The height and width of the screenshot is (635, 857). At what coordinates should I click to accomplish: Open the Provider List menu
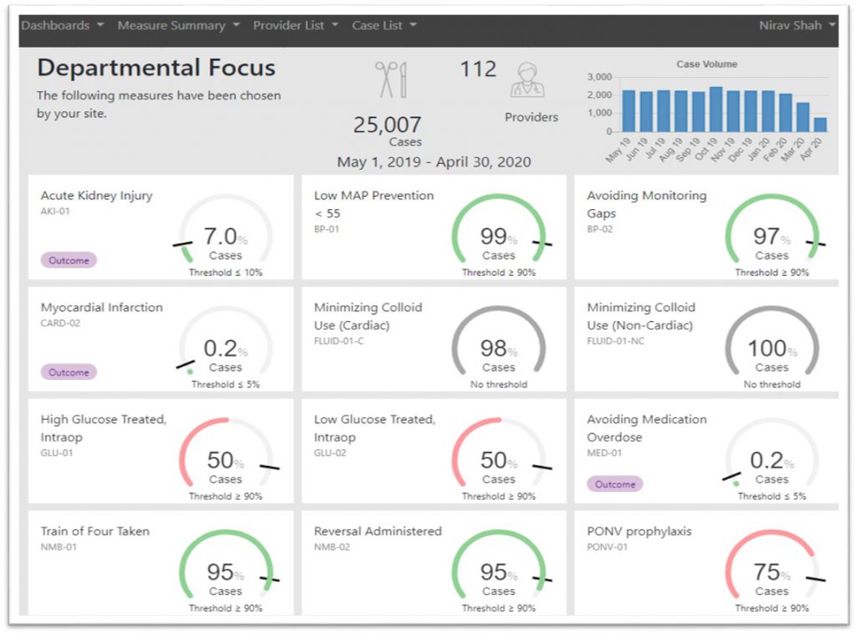[295, 25]
